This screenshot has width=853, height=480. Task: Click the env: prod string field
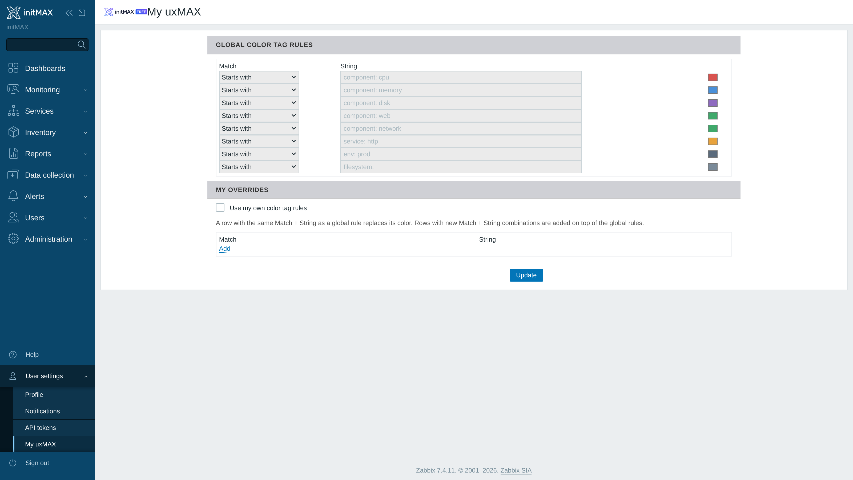pos(461,154)
